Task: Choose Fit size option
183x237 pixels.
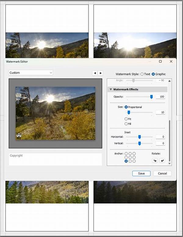Action: (x=126, y=119)
